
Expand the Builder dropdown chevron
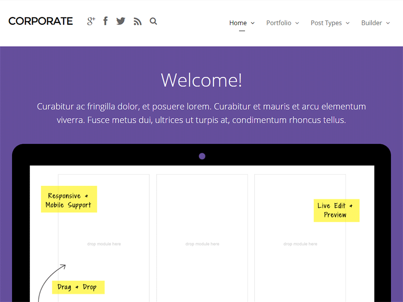pyautogui.click(x=388, y=23)
